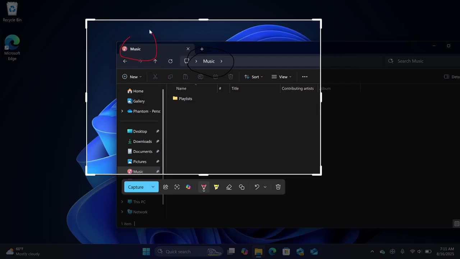Image resolution: width=460 pixels, height=259 pixels.
Task: Undo the last annotation stroke
Action: pyautogui.click(x=257, y=187)
